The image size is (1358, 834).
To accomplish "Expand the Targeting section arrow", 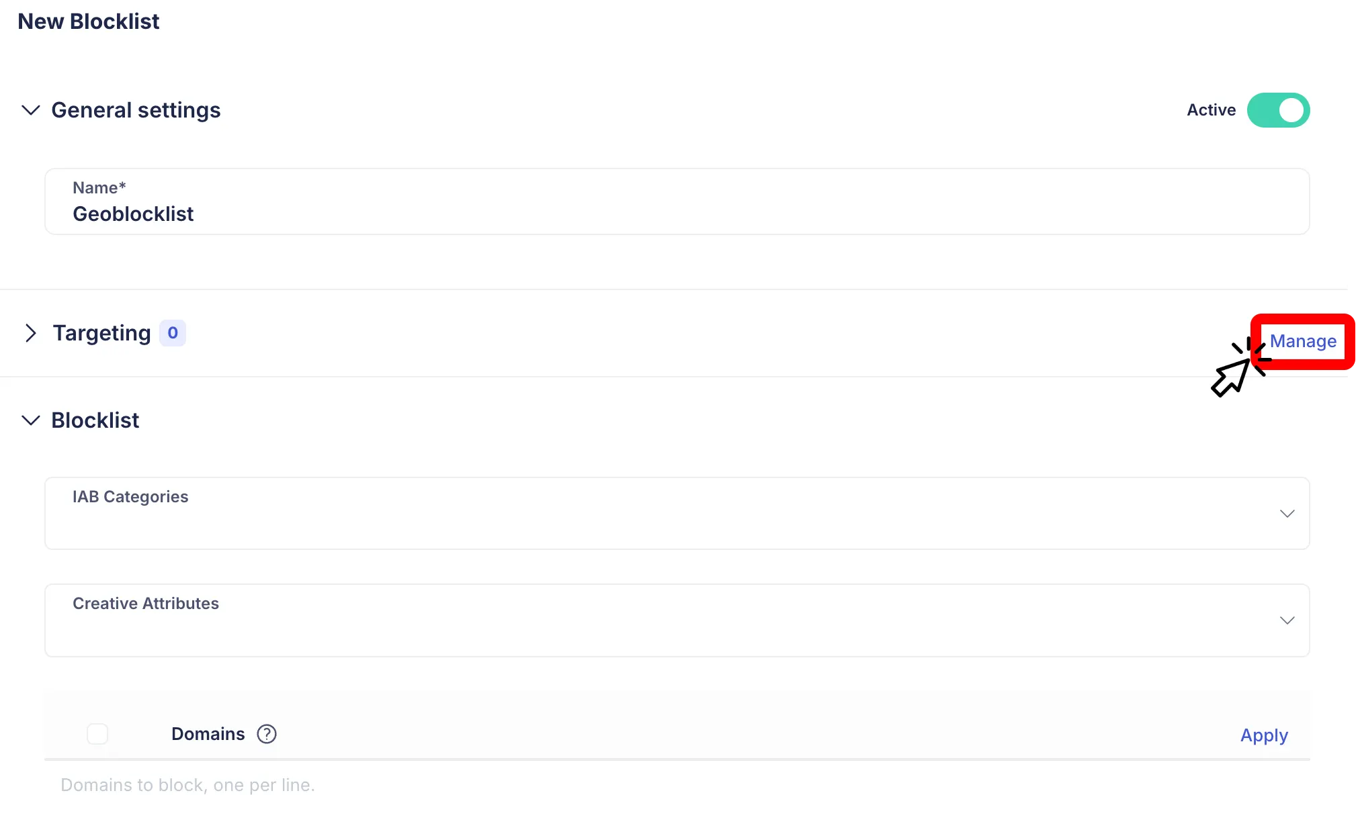I will point(30,333).
